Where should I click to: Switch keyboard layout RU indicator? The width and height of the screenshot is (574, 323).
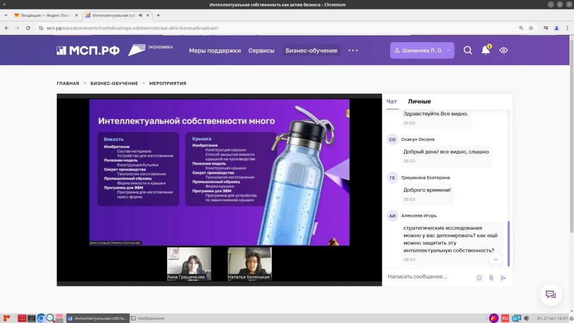pos(505,319)
